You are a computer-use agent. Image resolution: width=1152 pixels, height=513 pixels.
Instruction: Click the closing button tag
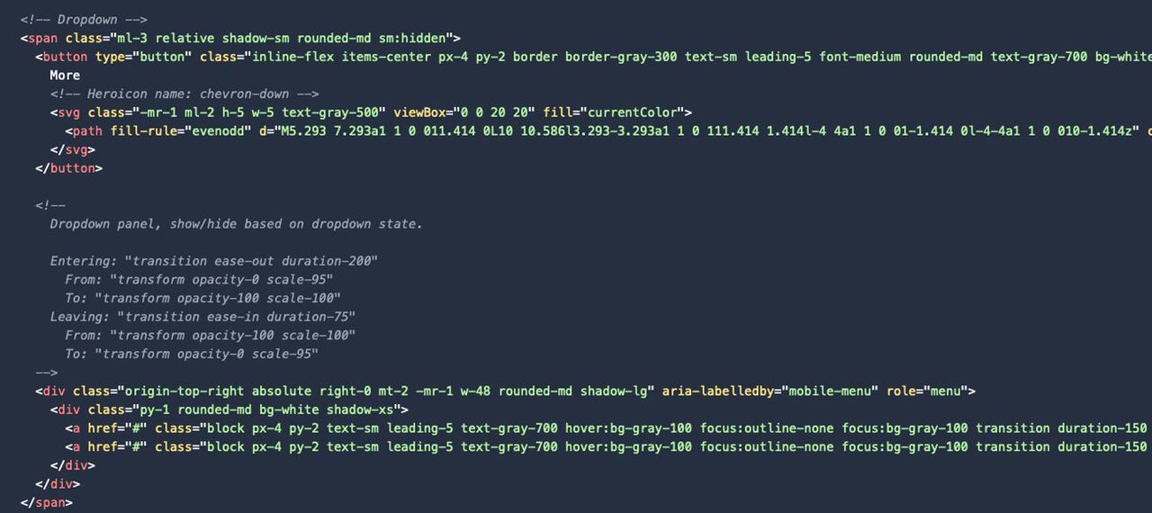[69, 168]
